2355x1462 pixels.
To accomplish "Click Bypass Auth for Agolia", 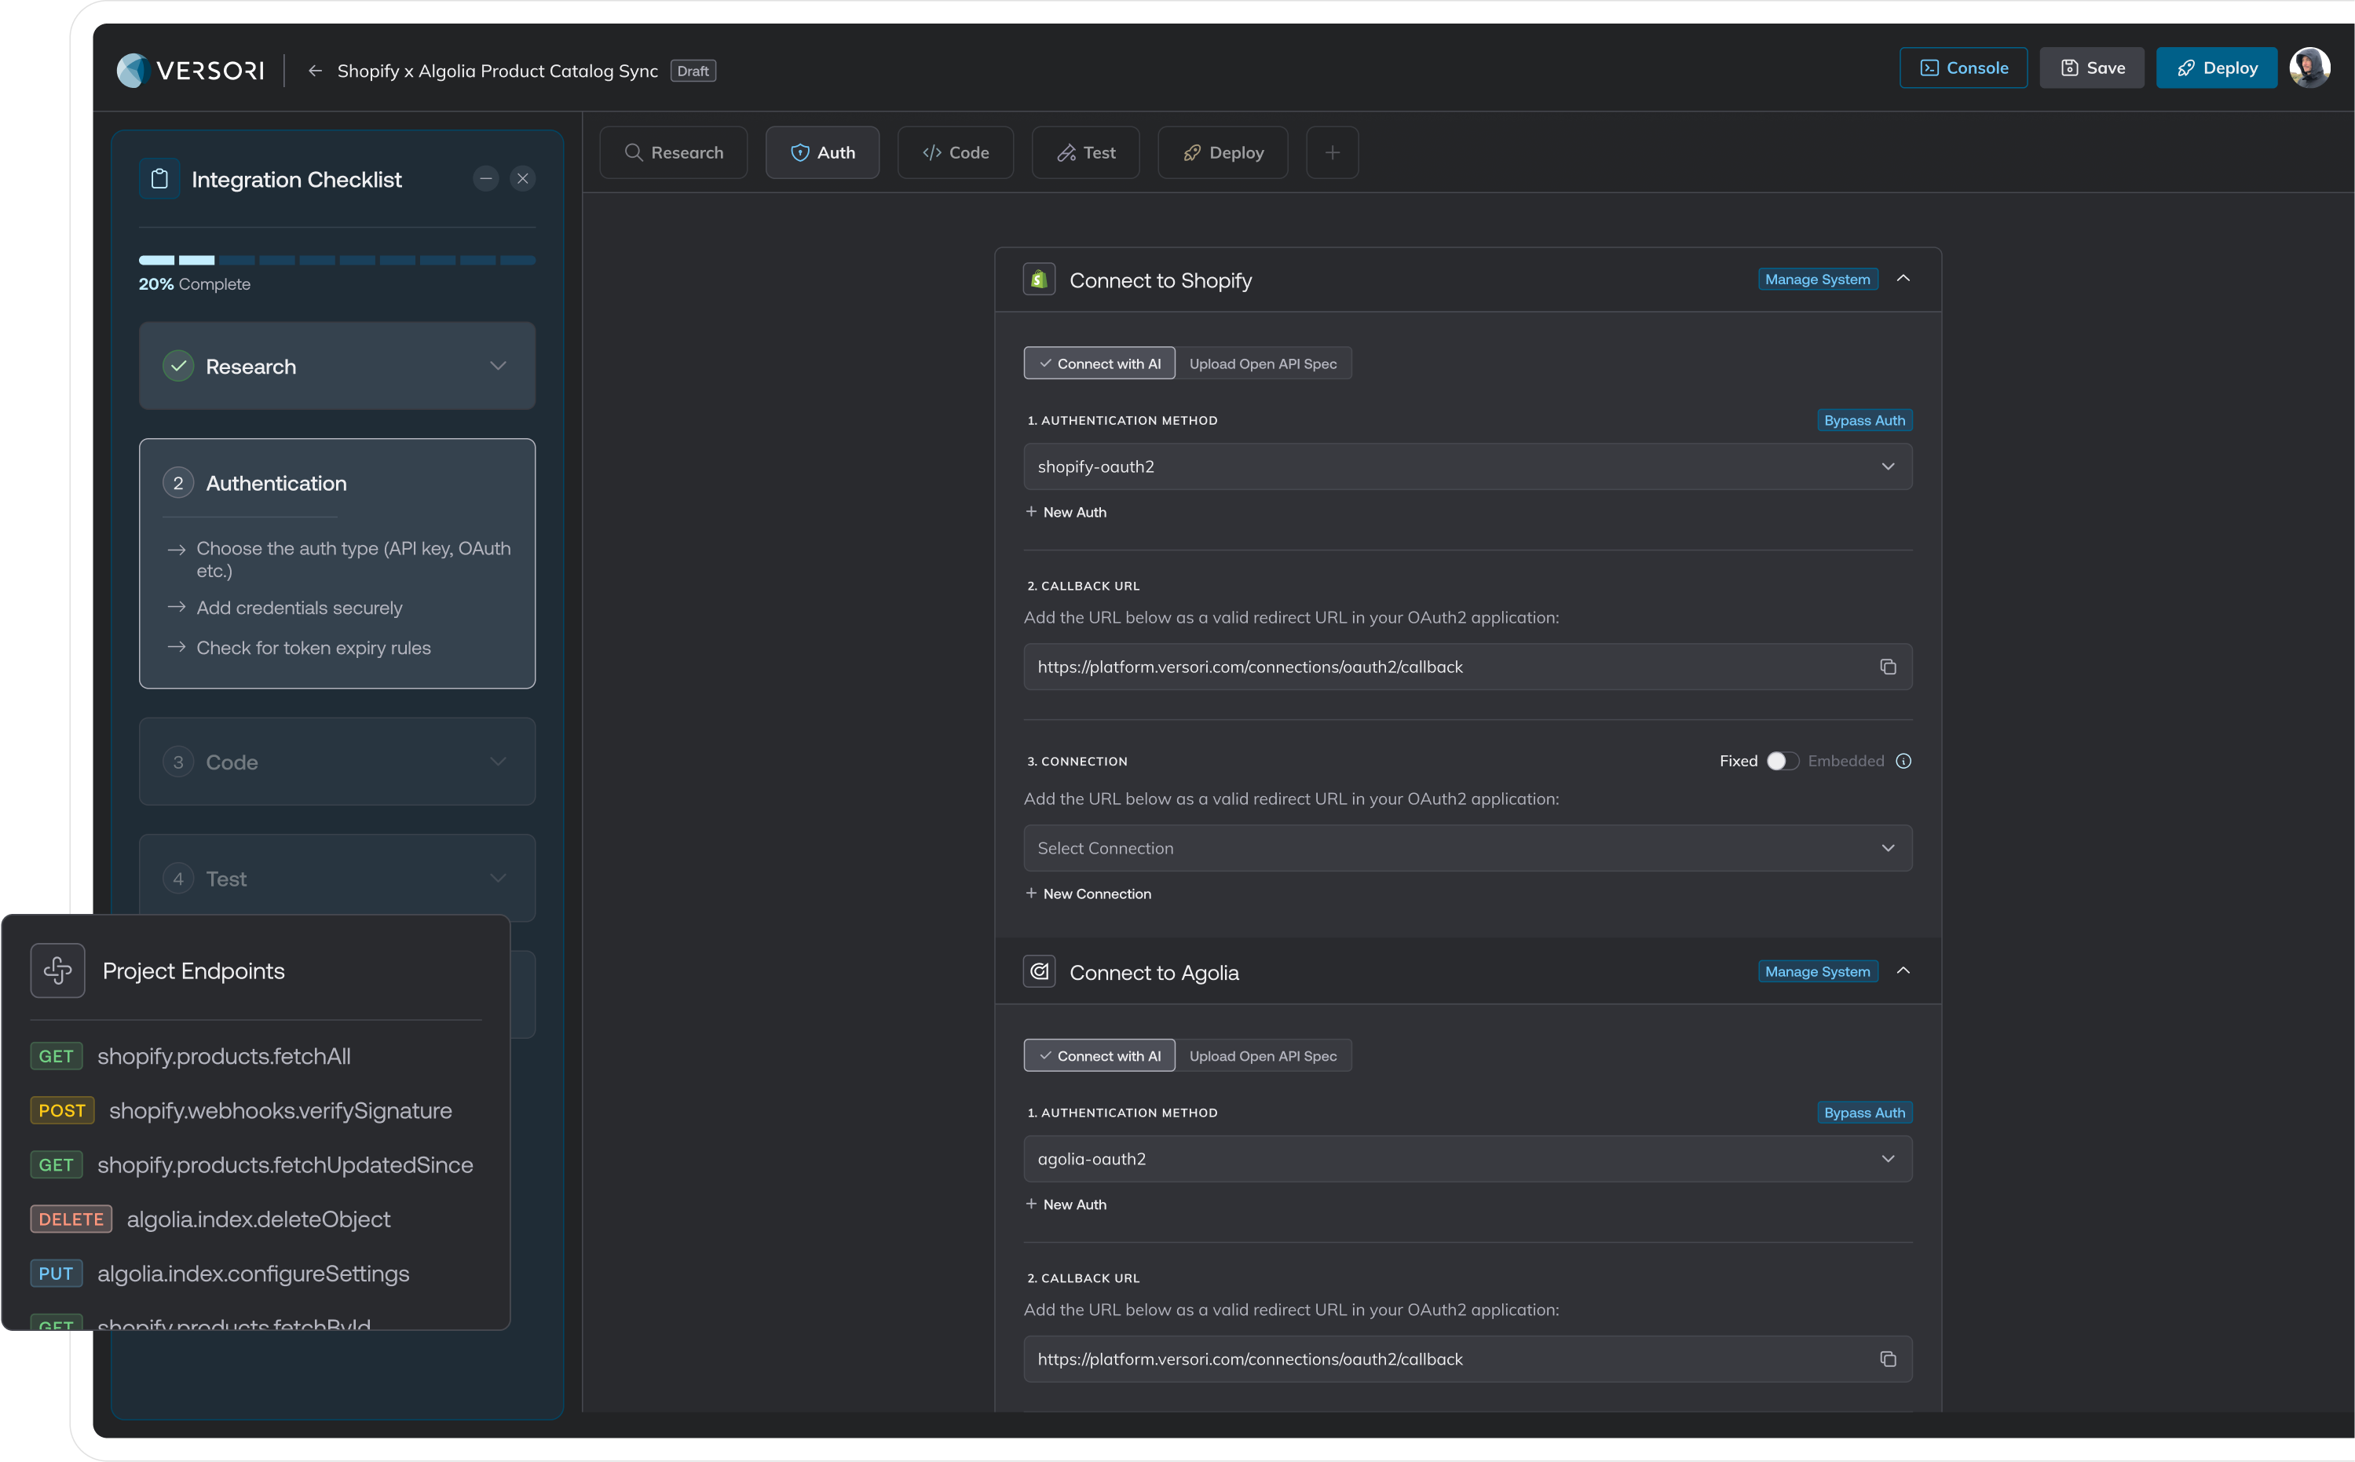I will pos(1864,1112).
